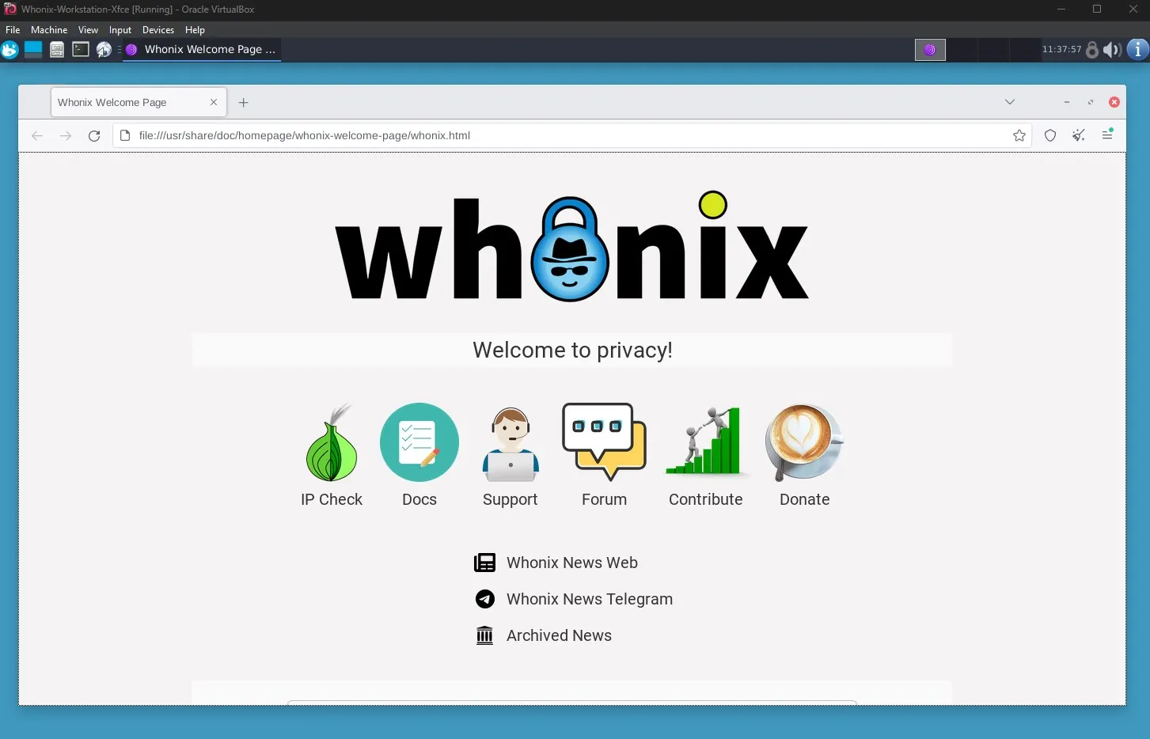Select the Whonix Welcome Page tab

click(127, 101)
